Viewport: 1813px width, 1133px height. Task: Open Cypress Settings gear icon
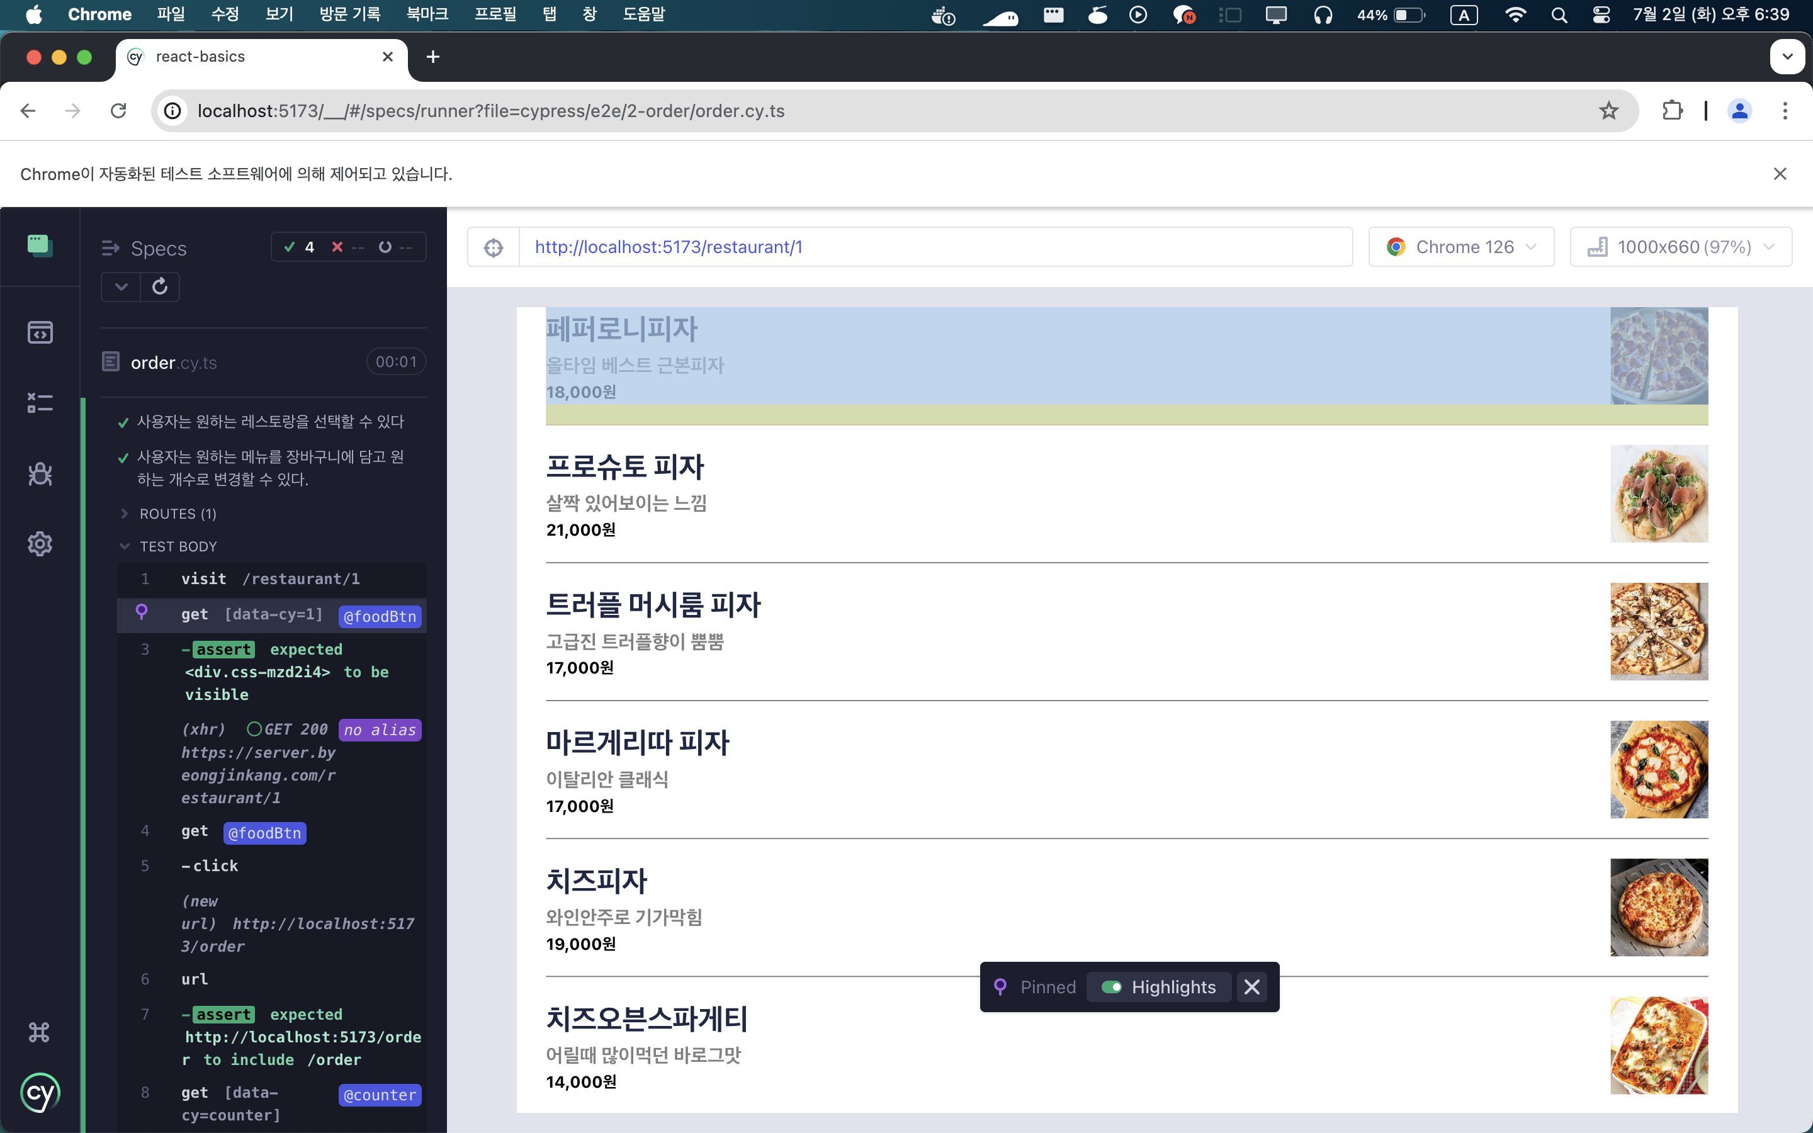40,544
